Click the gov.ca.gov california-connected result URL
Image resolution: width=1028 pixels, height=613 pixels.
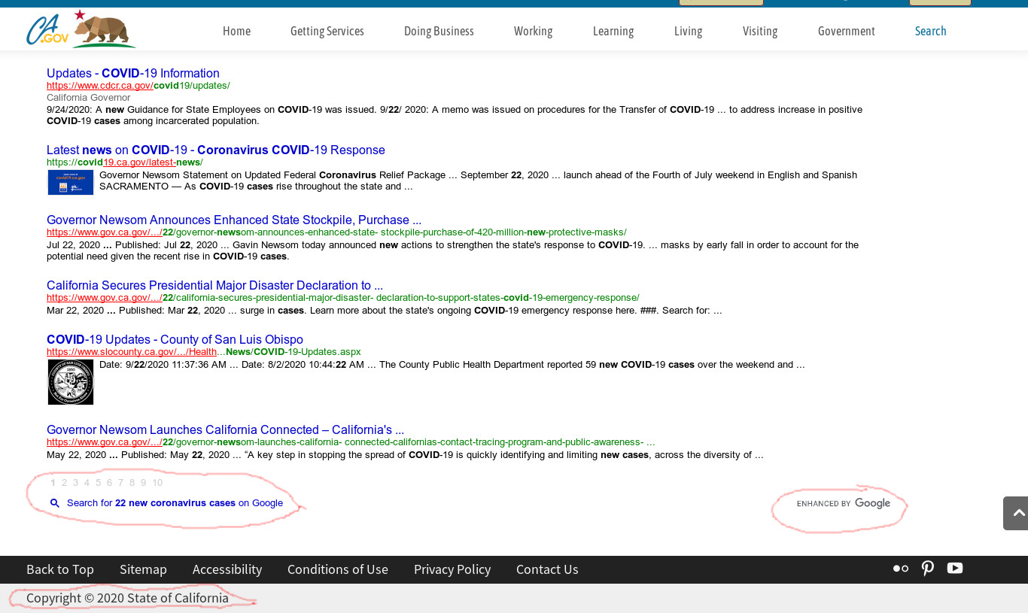(x=351, y=442)
